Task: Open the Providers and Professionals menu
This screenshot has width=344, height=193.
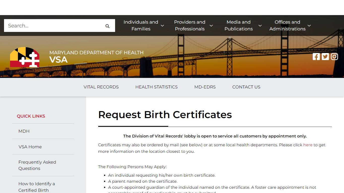Action: coord(190,25)
